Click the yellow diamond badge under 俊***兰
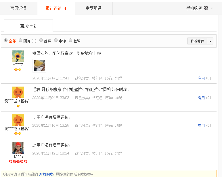The image size is (222, 178). pos(18,106)
